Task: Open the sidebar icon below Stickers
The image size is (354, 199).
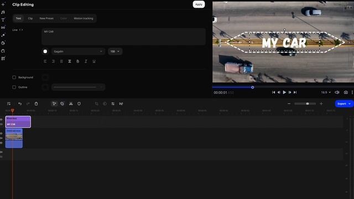Action: tap(3, 51)
